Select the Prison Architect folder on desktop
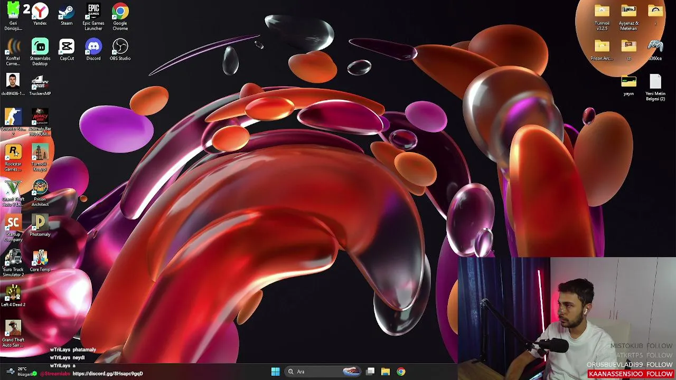This screenshot has height=380, width=676. point(602,50)
